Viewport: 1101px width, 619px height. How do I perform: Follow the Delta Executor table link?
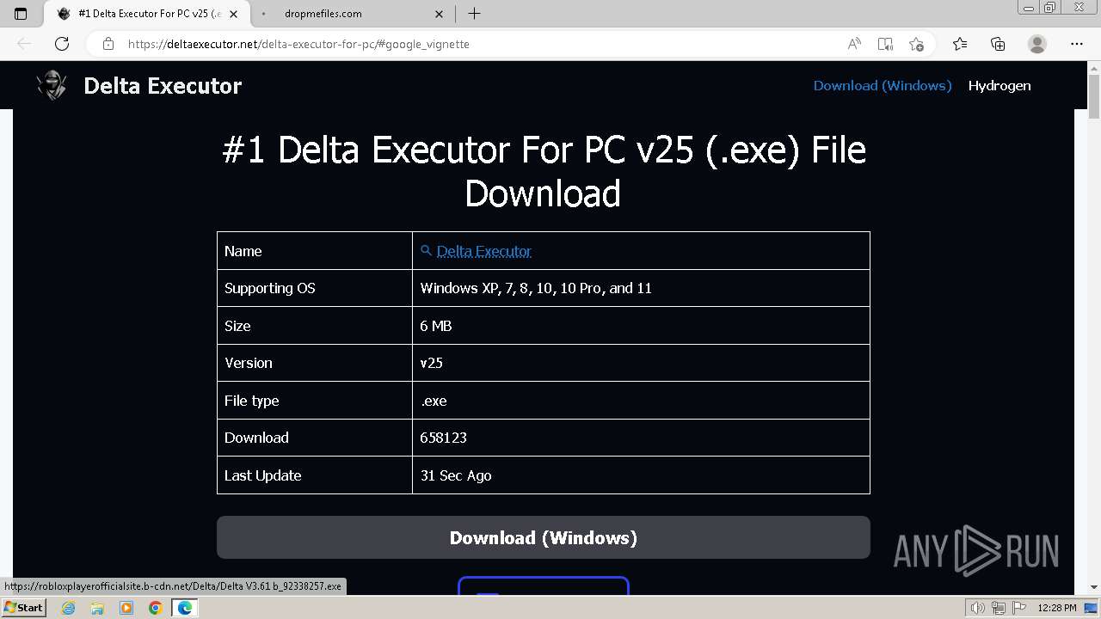click(483, 251)
